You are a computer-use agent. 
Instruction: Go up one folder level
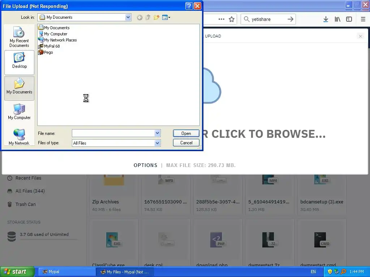tap(148, 17)
